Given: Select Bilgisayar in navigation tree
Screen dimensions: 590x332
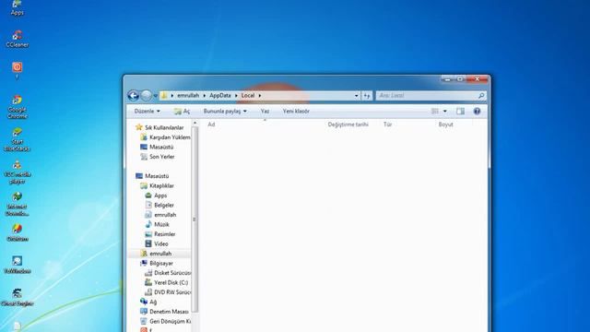Looking at the screenshot, I should 161,263.
